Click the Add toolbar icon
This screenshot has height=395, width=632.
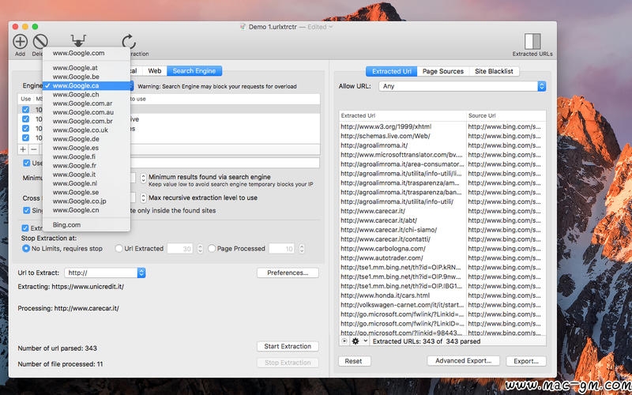point(21,41)
